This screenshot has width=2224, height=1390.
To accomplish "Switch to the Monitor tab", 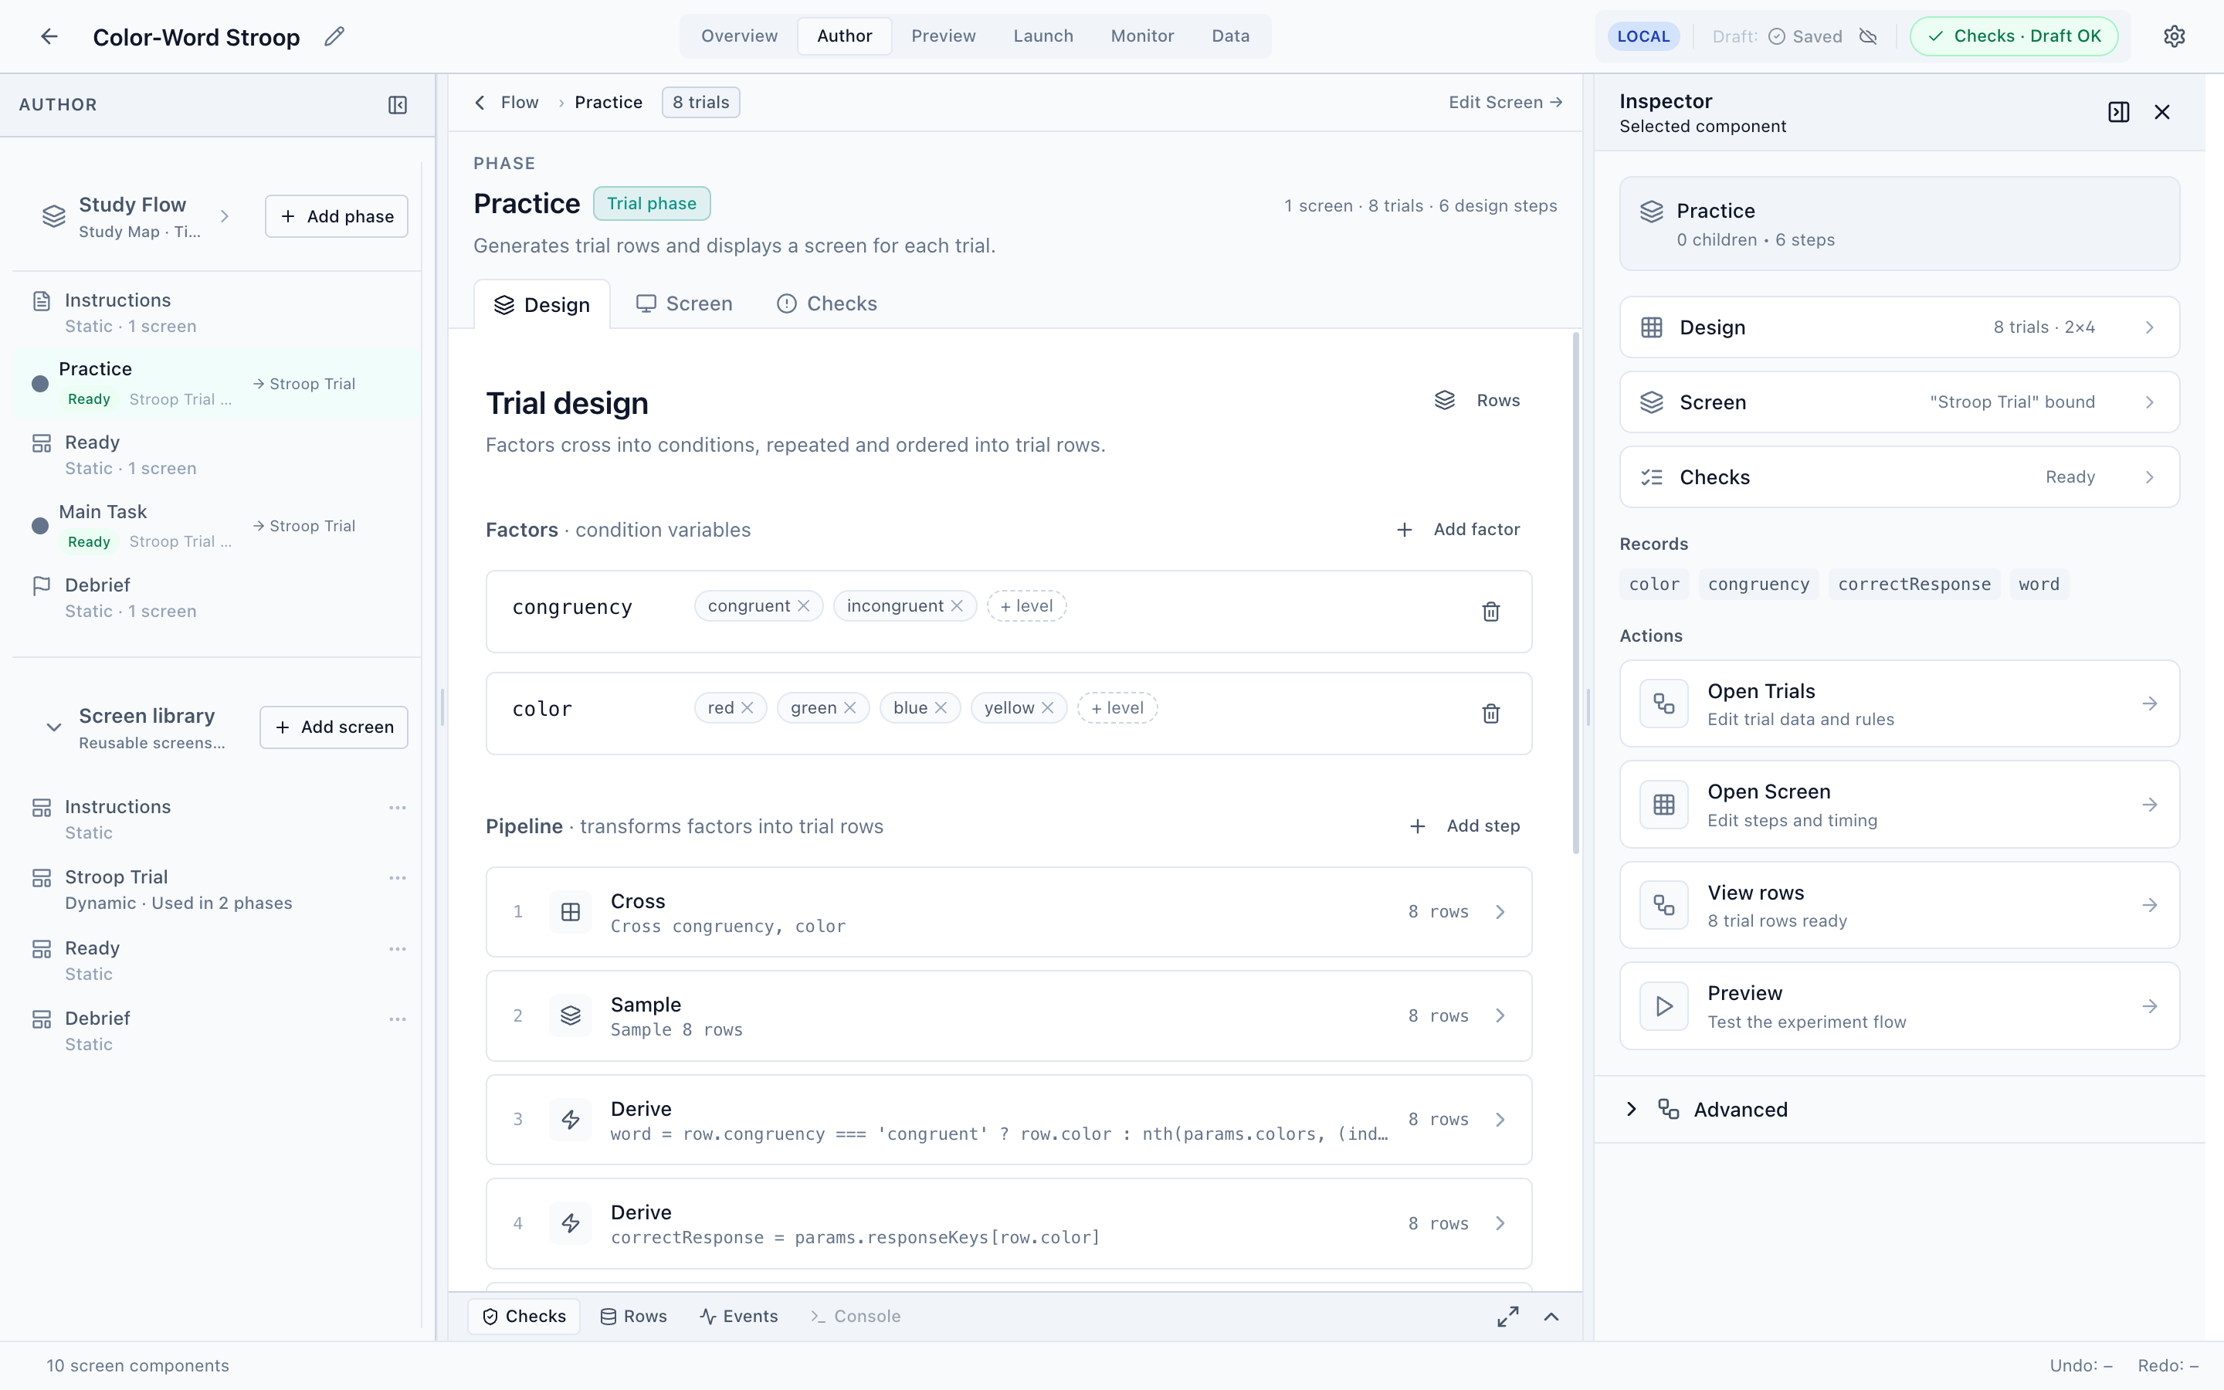I will click(1142, 37).
